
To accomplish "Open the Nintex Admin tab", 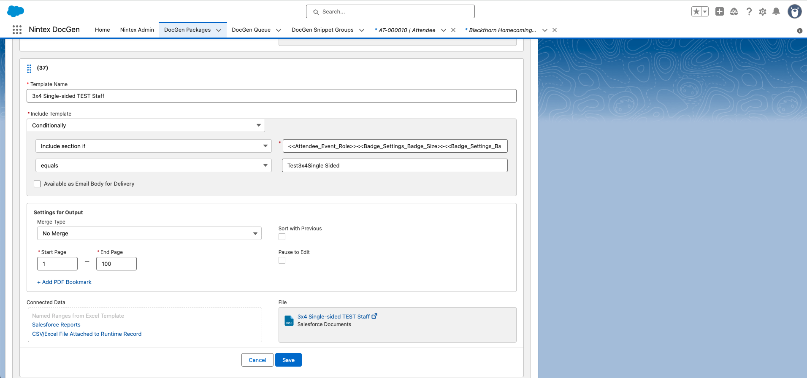I will pos(137,30).
